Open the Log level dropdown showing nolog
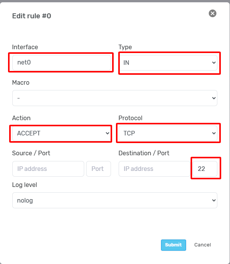Viewport: 230px width, 264px height. tap(114, 200)
